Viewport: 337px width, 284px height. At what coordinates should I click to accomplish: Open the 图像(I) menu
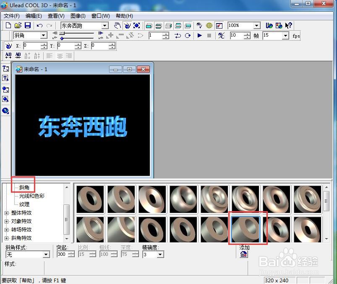78,16
